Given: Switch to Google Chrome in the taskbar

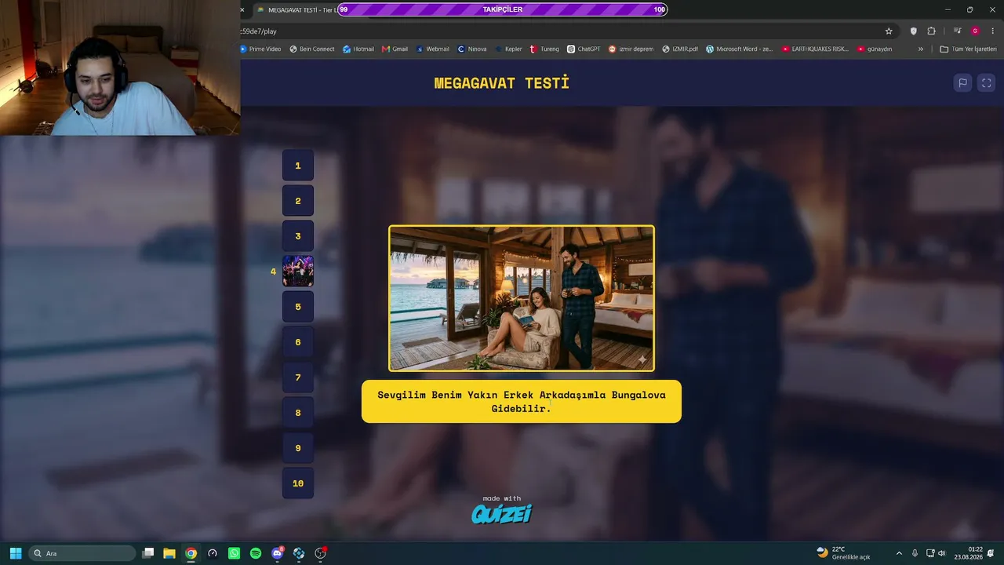Looking at the screenshot, I should pyautogui.click(x=191, y=553).
